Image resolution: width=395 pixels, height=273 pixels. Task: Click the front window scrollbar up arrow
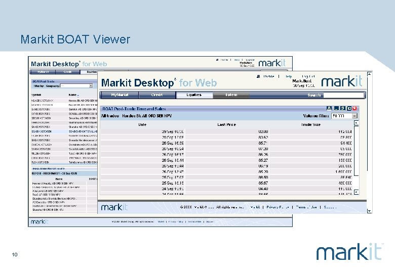pos(369,74)
